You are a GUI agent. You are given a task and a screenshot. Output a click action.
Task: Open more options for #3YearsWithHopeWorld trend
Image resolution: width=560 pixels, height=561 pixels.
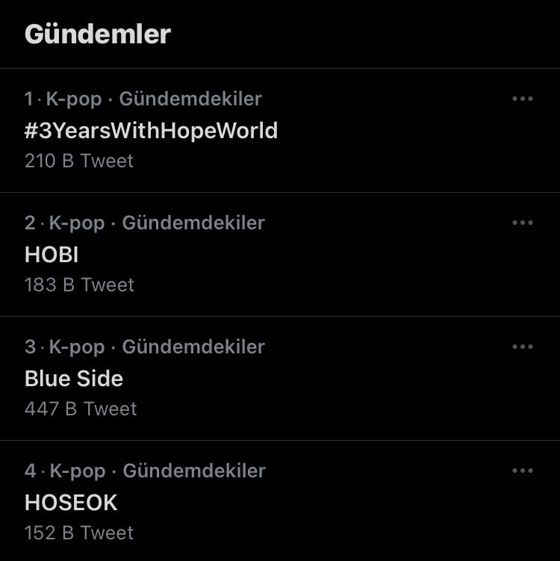click(523, 99)
